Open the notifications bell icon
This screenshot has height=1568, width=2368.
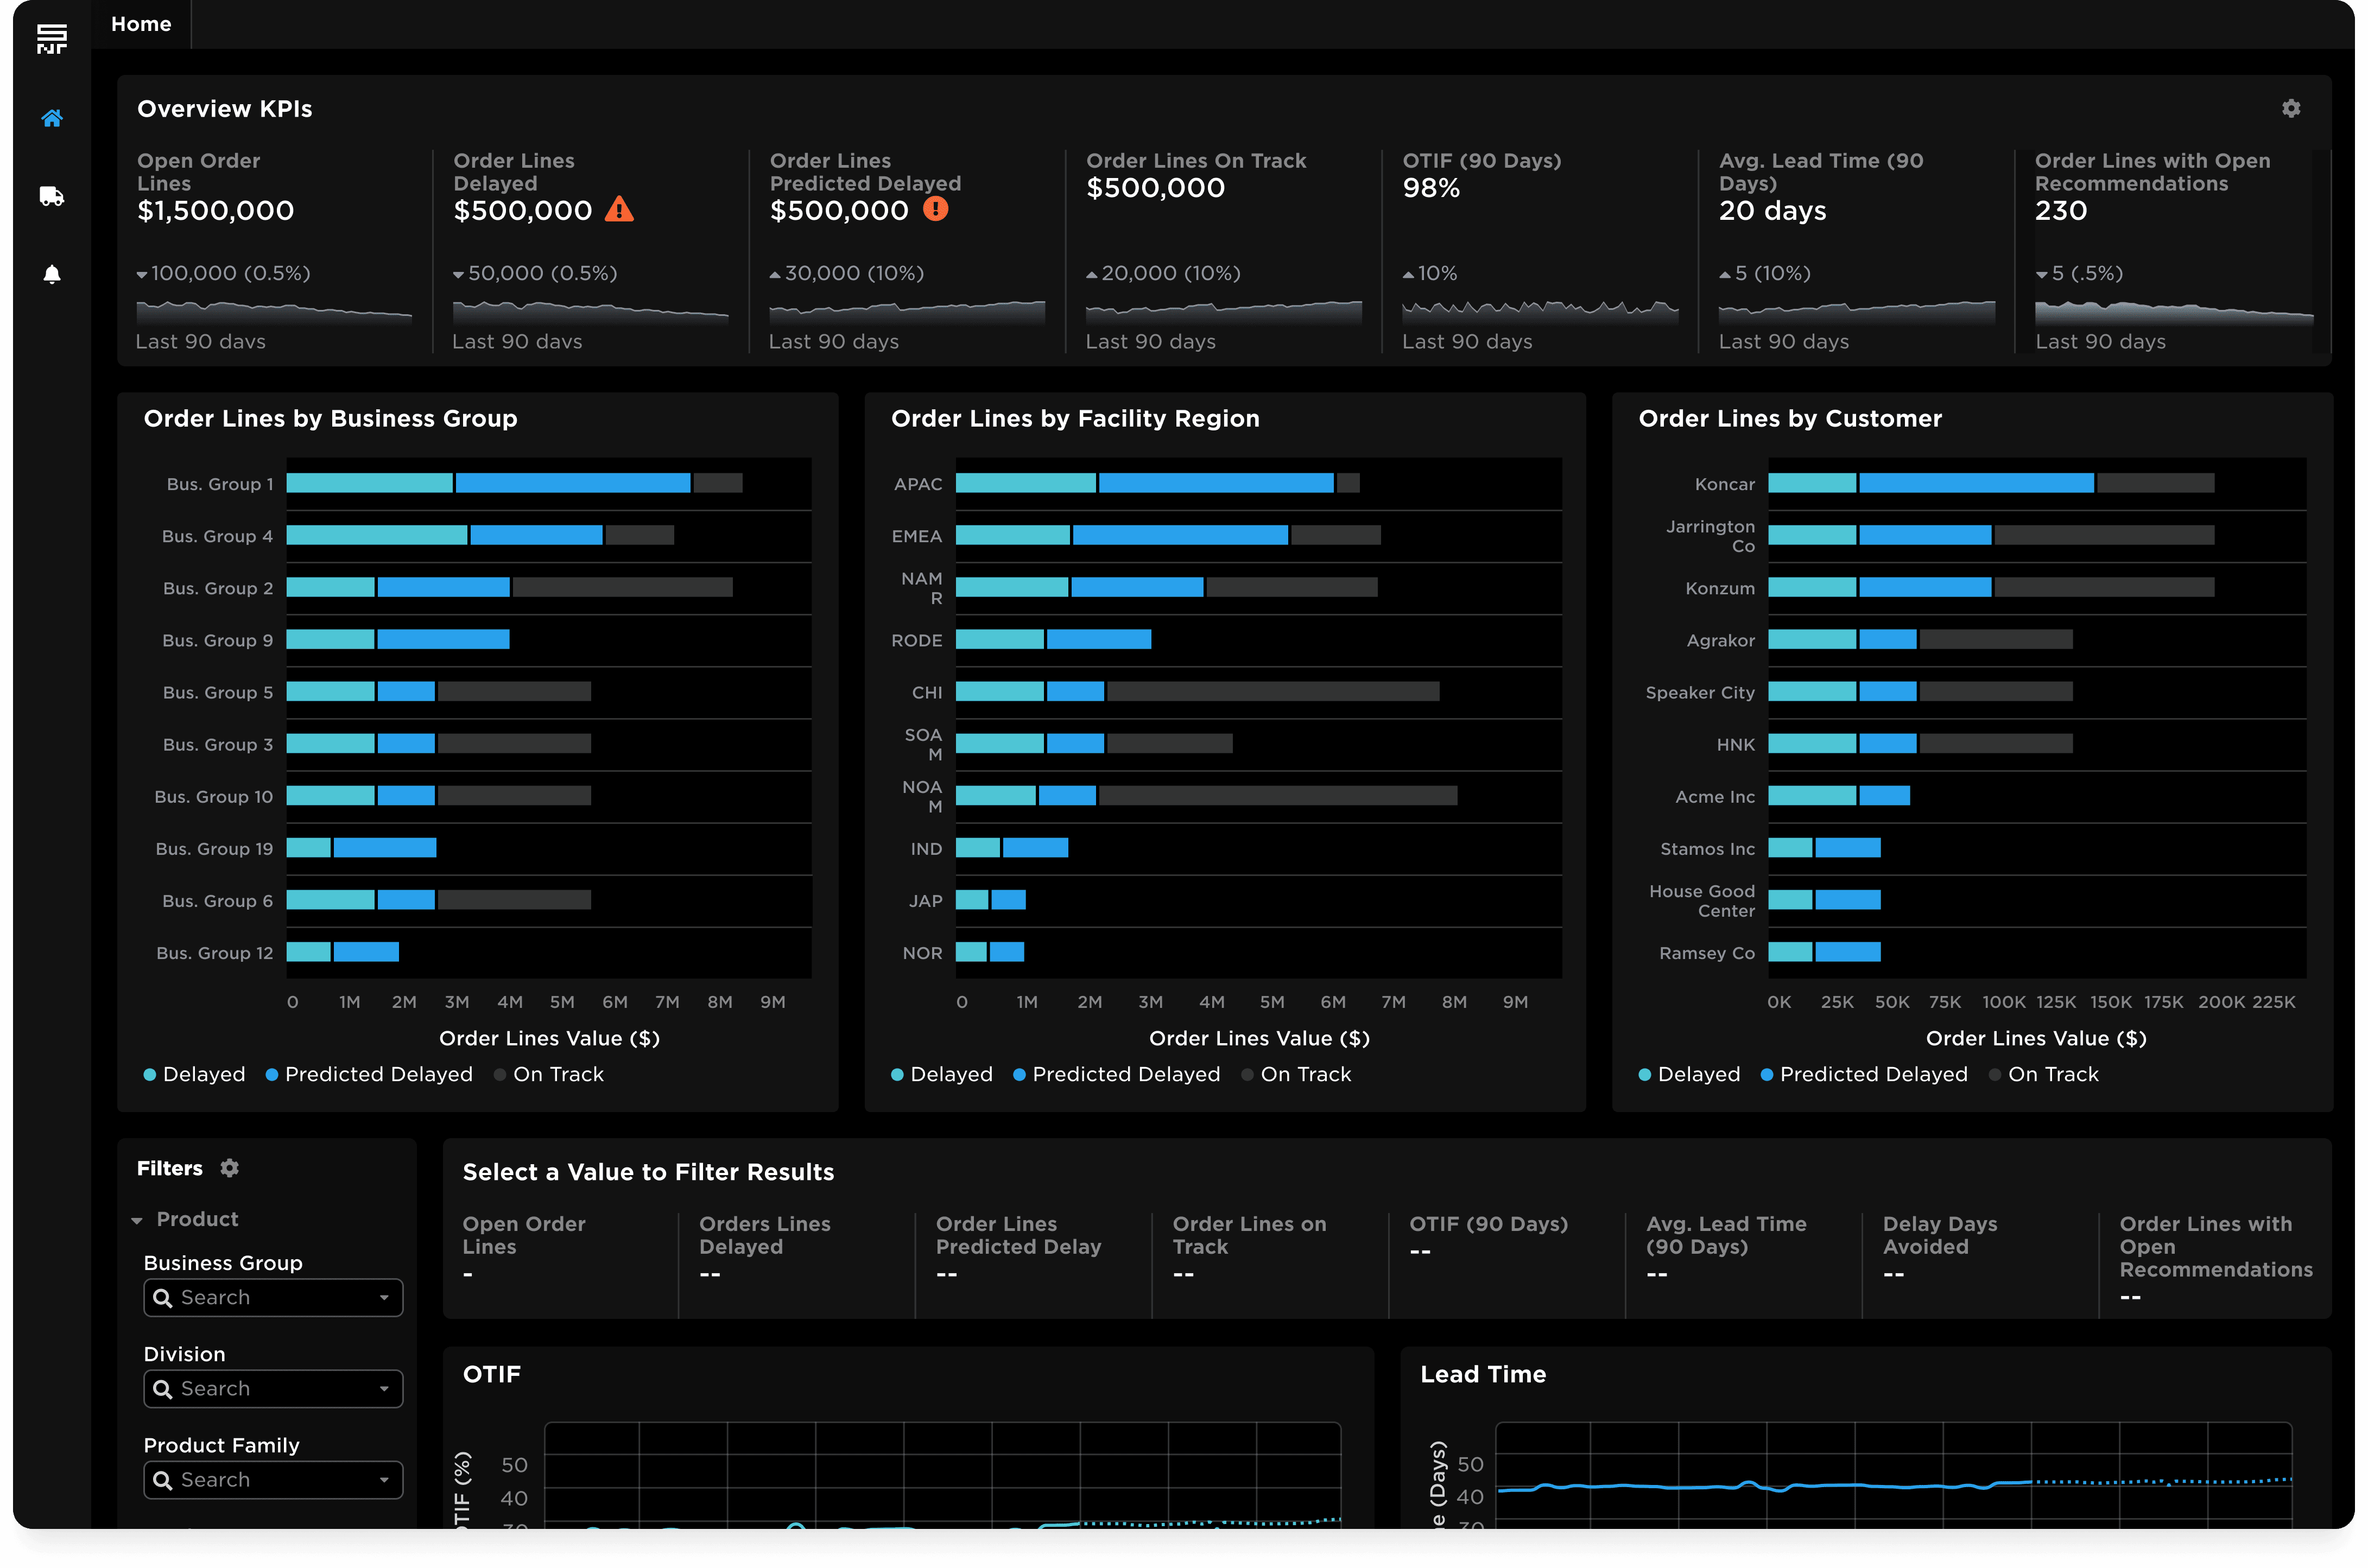coord(52,274)
